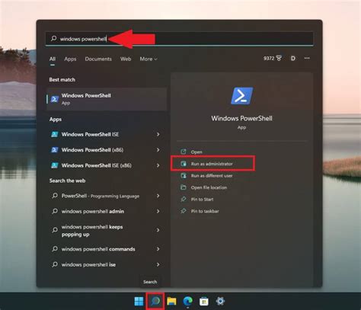Select windows powershell commands web suggestion
The image size is (361, 310).
107,249
